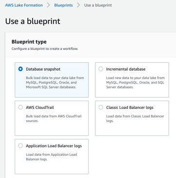The width and height of the screenshot is (176, 178).
Task: Click the 'Classic Load Balancer logs' card title
Action: click(x=130, y=107)
